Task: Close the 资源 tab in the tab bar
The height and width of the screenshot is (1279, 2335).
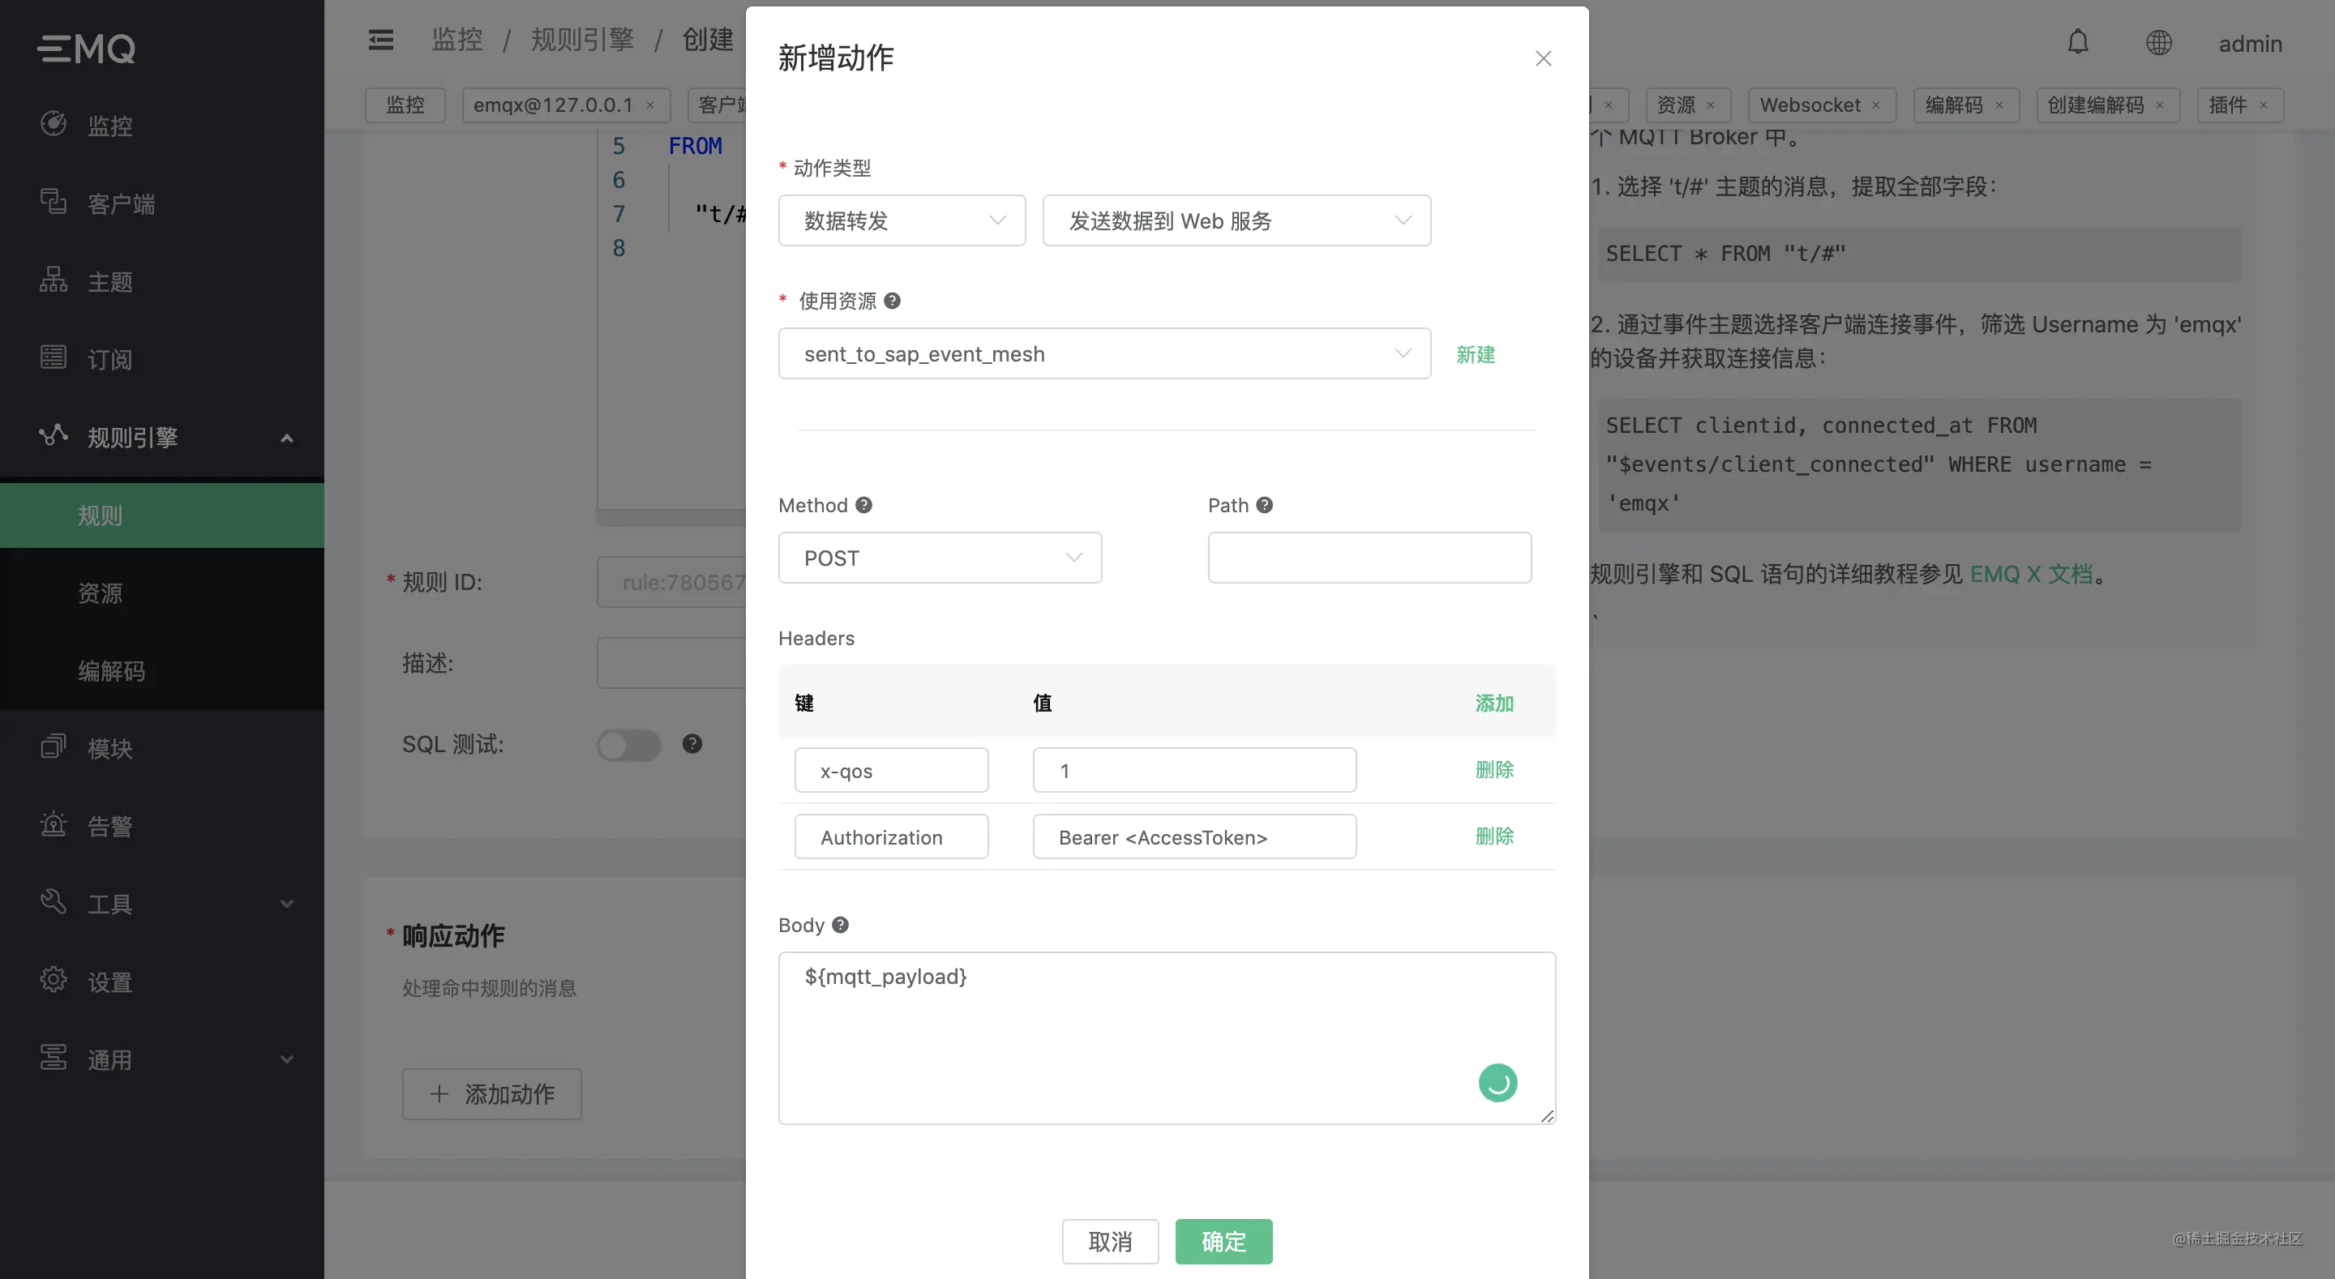Action: (1711, 105)
